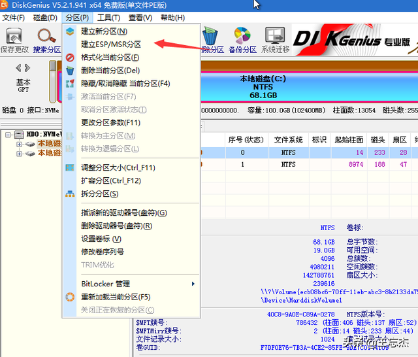This screenshot has height=357, width=418.
Task: Click the 68.1GB total capacity value
Action: [324, 242]
